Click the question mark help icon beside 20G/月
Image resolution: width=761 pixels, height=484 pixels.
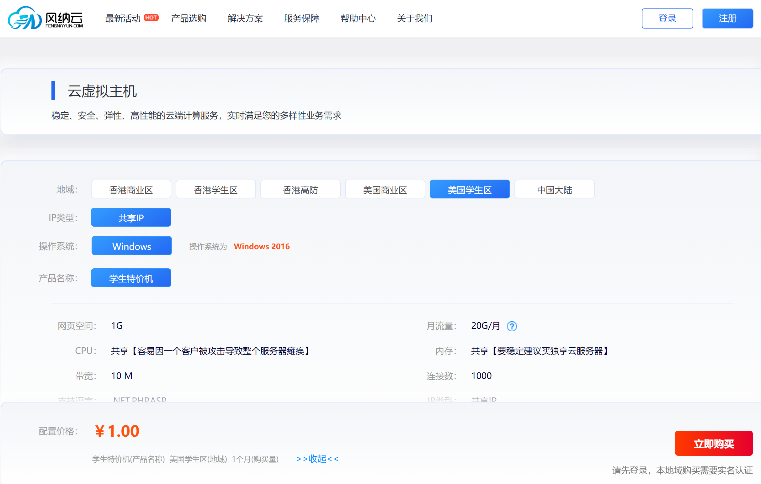(512, 326)
